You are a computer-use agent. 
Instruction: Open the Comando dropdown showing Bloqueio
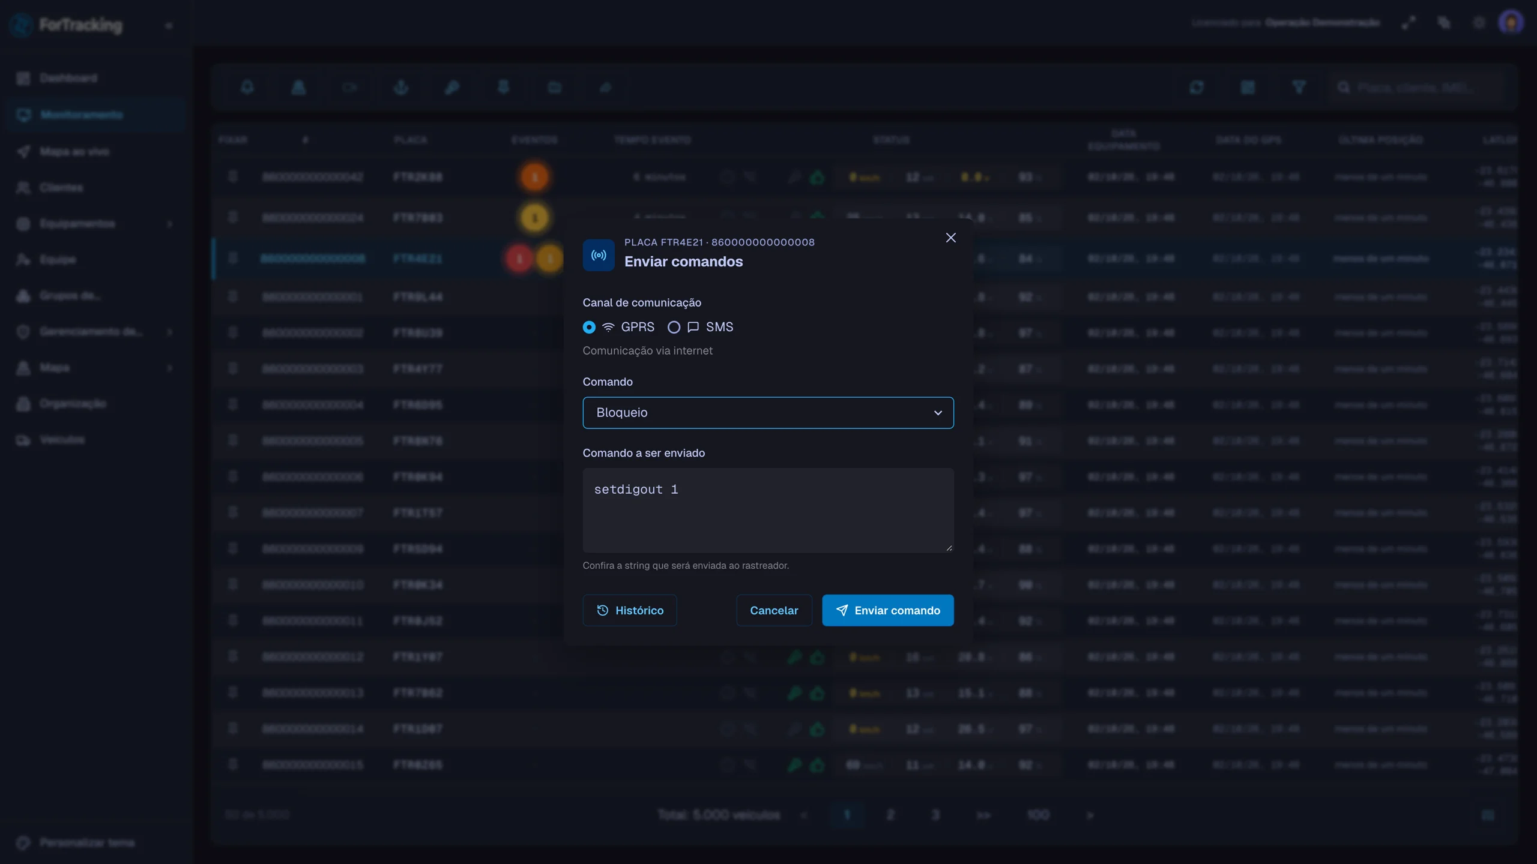[768, 413]
